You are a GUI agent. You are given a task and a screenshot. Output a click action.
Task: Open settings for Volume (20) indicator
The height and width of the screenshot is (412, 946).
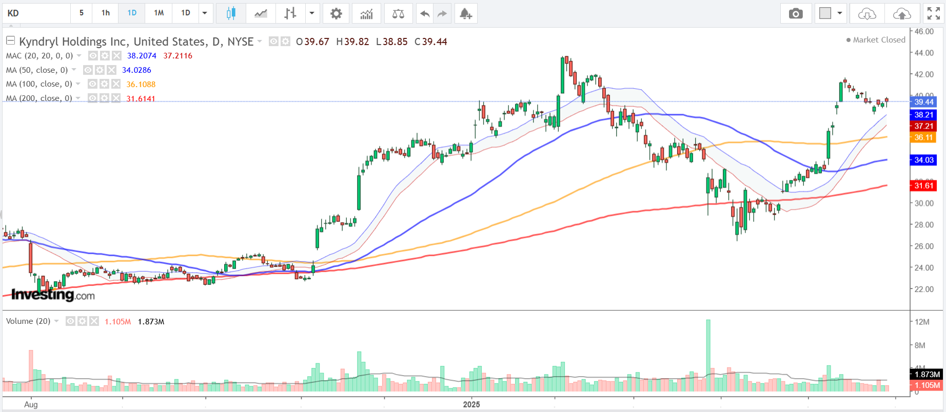point(82,321)
